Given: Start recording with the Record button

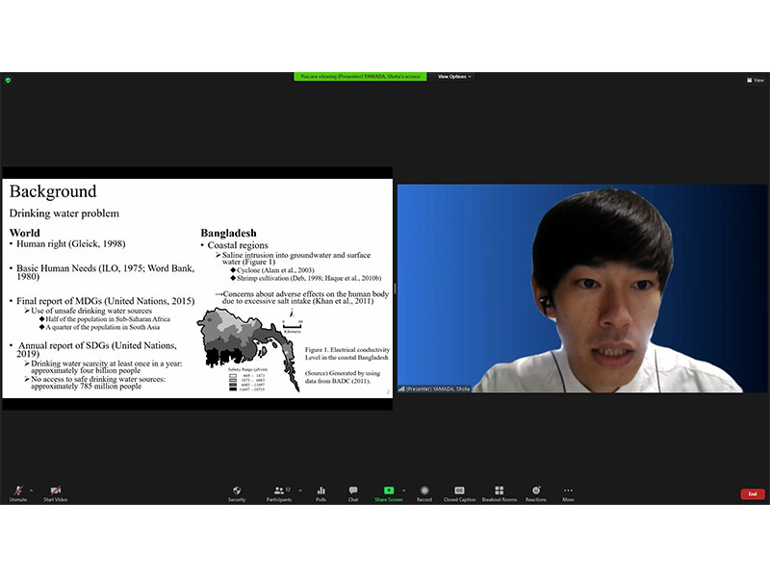Looking at the screenshot, I should click(x=424, y=492).
